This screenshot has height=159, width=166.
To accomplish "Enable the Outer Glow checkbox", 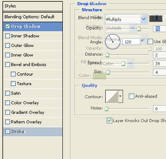I will (x=7, y=46).
